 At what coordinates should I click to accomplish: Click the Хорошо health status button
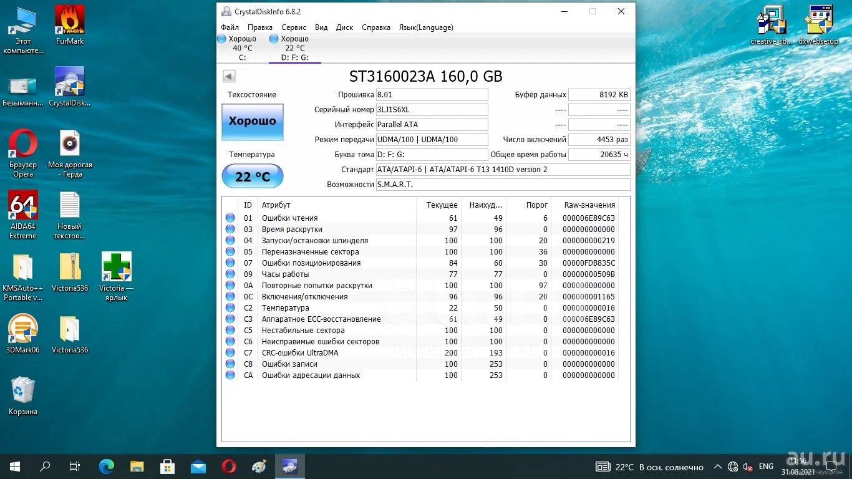click(x=253, y=122)
